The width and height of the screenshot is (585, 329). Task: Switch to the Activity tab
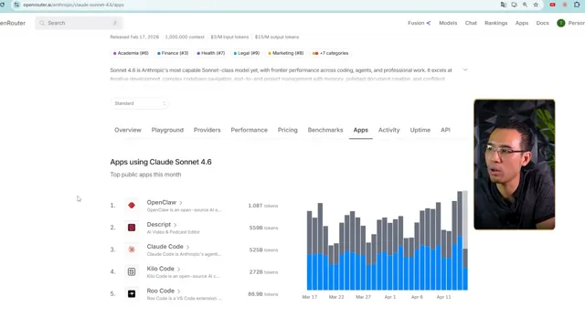[388, 130]
